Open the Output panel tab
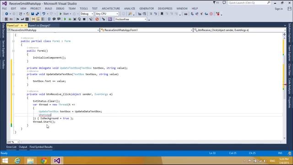The width and height of the screenshot is (293, 165). [23, 147]
